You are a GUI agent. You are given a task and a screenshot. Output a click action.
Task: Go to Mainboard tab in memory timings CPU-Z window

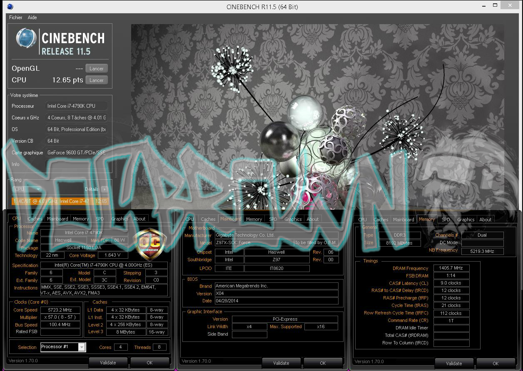pos(403,220)
